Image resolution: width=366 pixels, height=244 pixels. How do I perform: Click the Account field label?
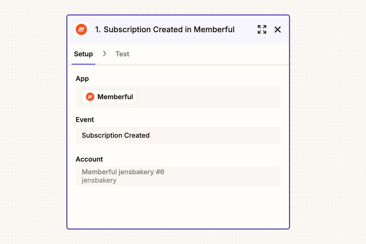pos(89,159)
